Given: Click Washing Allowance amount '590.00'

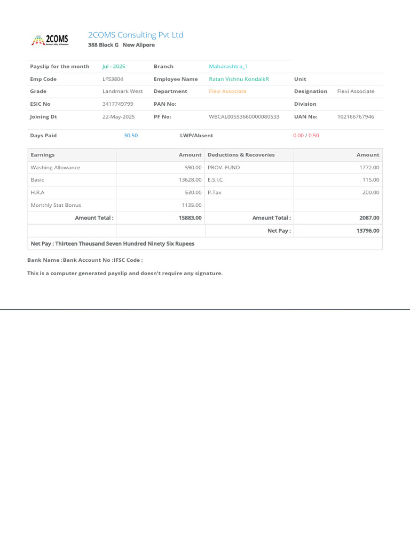Looking at the screenshot, I should tap(193, 168).
